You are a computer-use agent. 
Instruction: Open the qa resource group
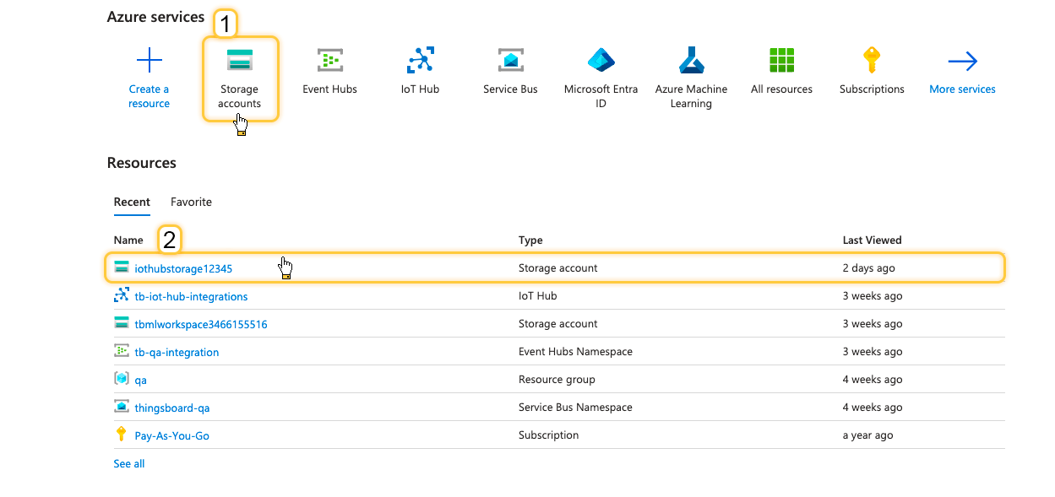[x=140, y=380]
